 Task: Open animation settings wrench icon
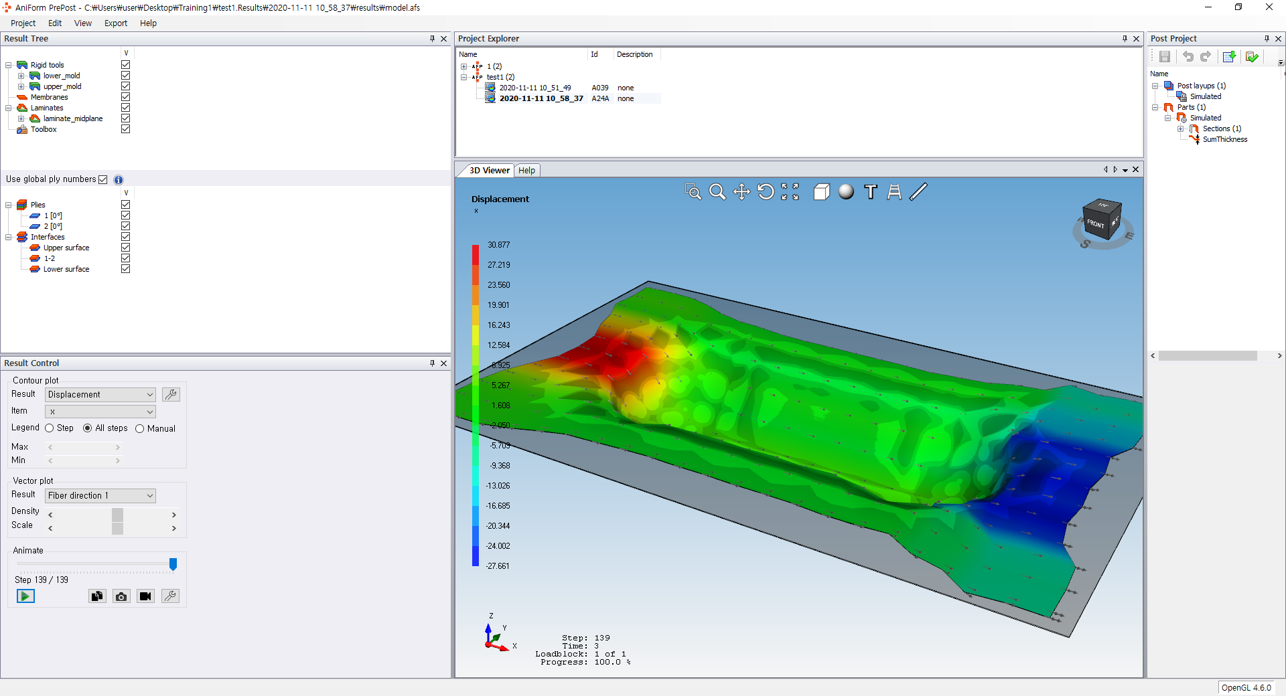(x=171, y=596)
